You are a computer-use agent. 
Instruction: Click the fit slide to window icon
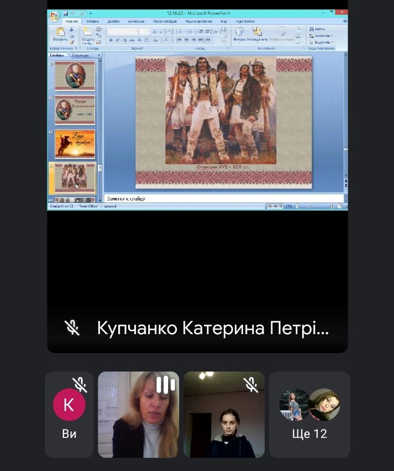340,206
